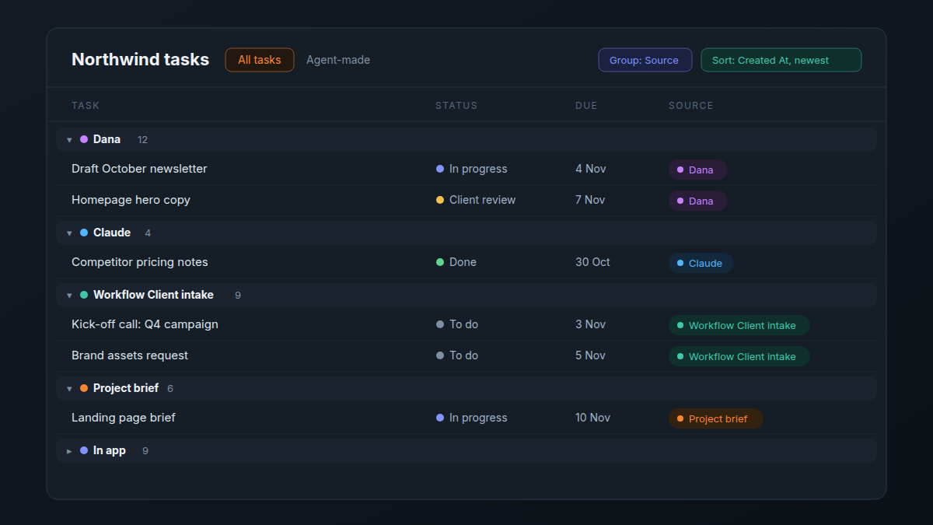Collapse the Dana group arrow

(69, 140)
